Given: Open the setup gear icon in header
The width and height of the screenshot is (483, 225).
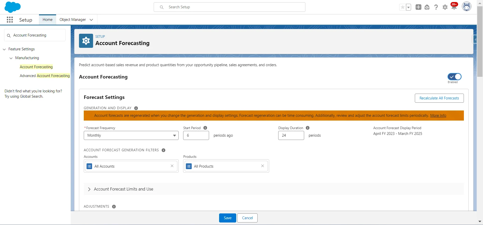Looking at the screenshot, I should pyautogui.click(x=445, y=7).
